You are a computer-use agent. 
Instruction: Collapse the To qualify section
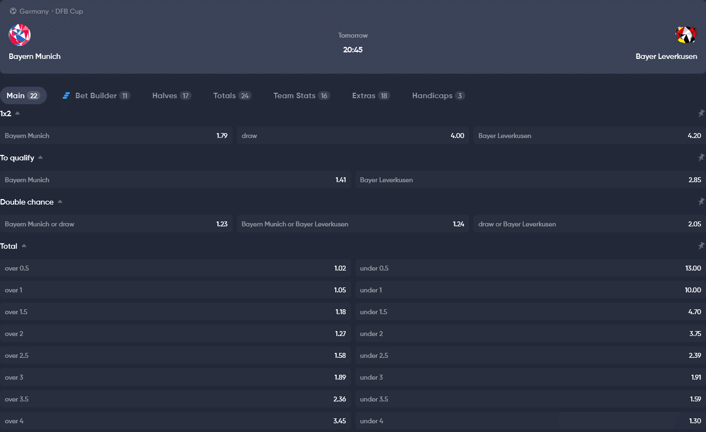pos(40,158)
